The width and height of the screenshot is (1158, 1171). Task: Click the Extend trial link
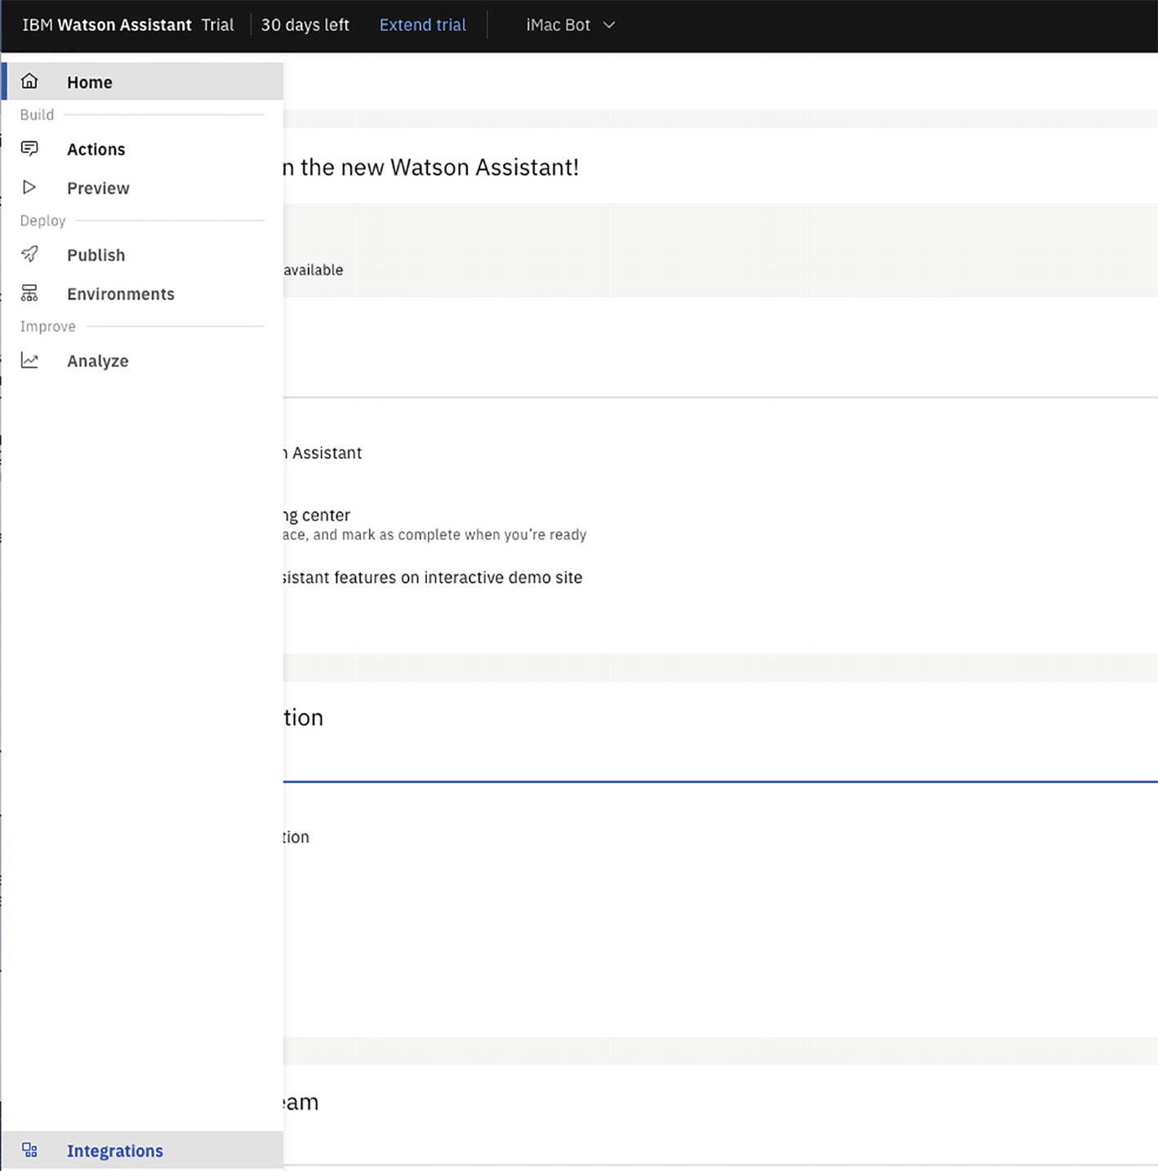[x=422, y=25]
